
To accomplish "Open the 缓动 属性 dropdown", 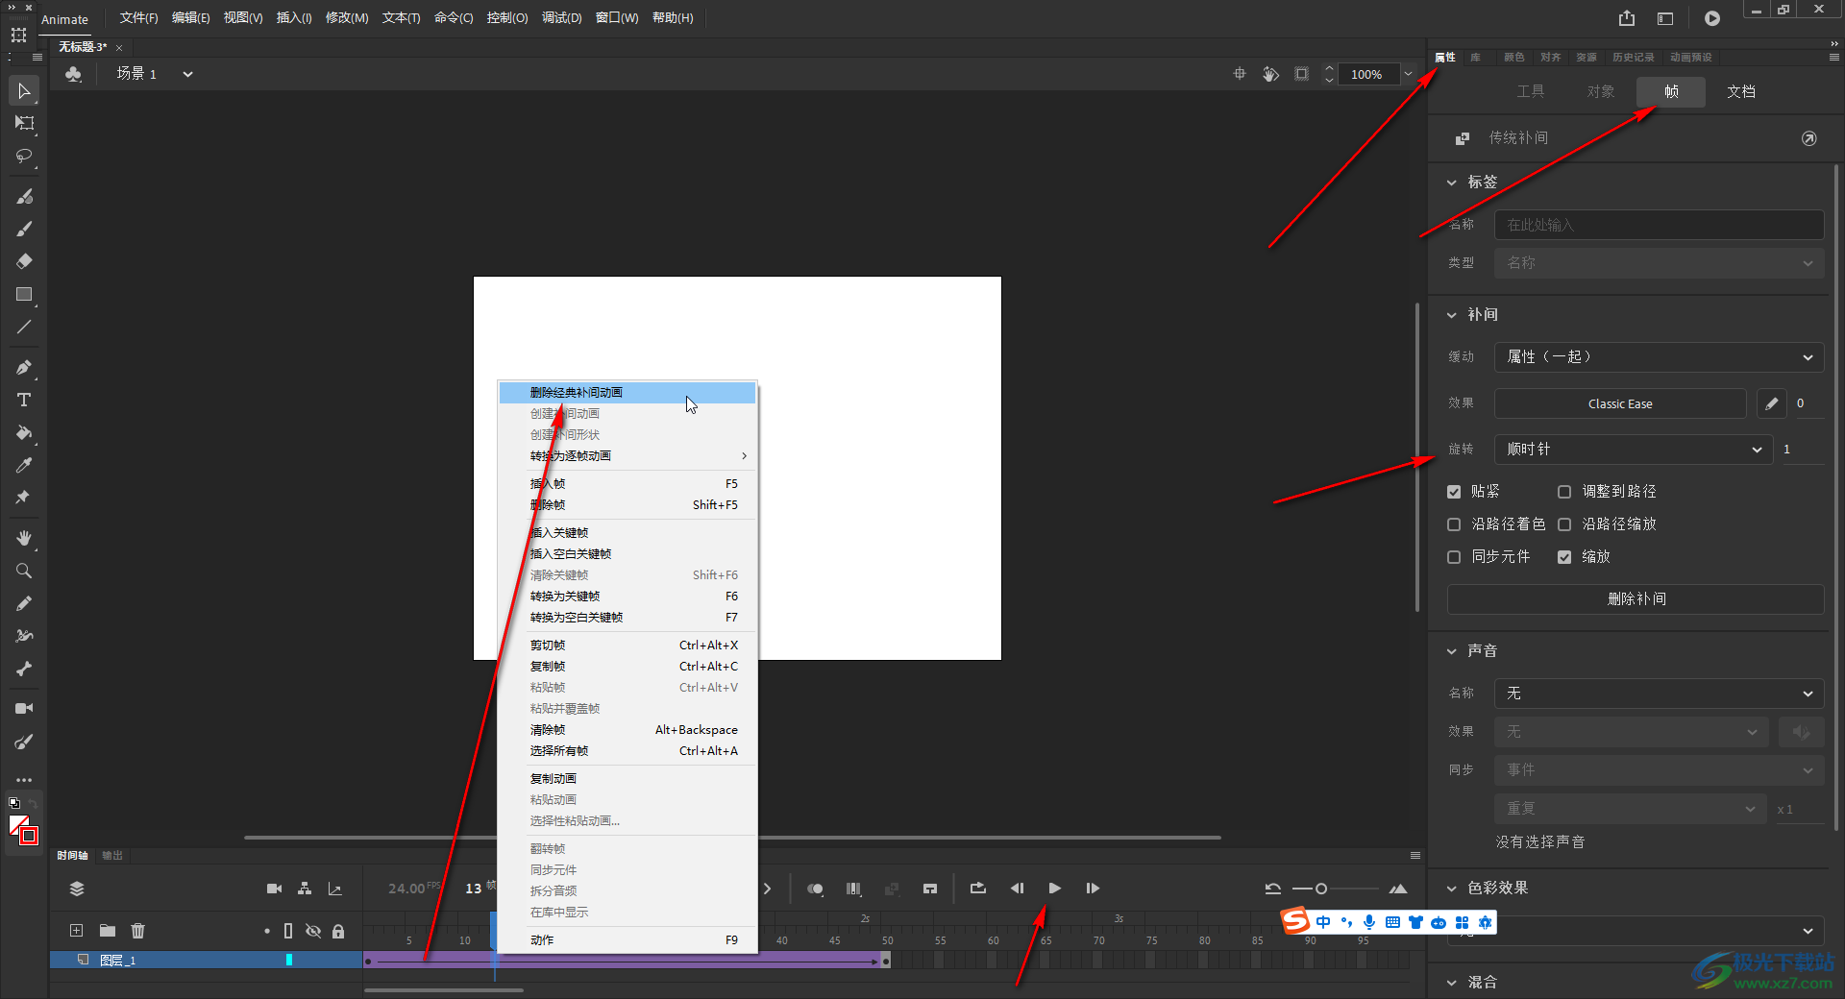I will pyautogui.click(x=1659, y=357).
